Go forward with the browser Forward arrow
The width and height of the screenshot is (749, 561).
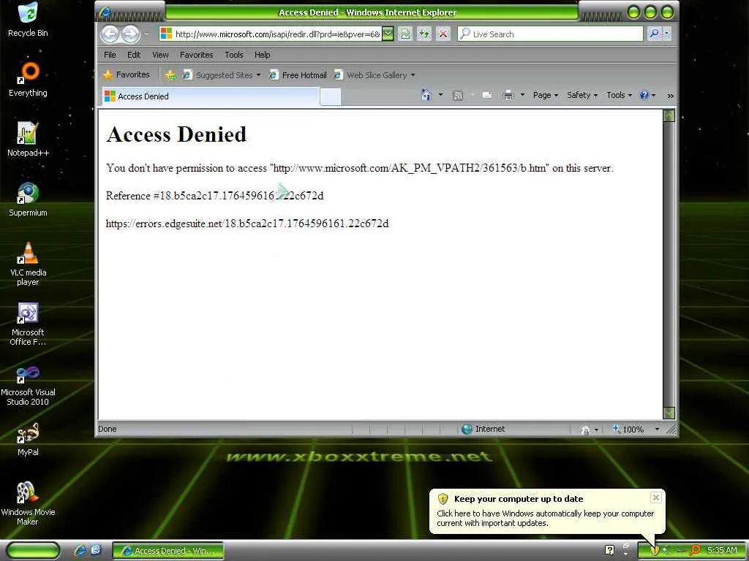click(130, 34)
